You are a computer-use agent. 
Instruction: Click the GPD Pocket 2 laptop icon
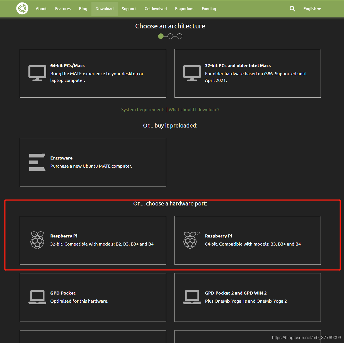pyautogui.click(x=192, y=297)
